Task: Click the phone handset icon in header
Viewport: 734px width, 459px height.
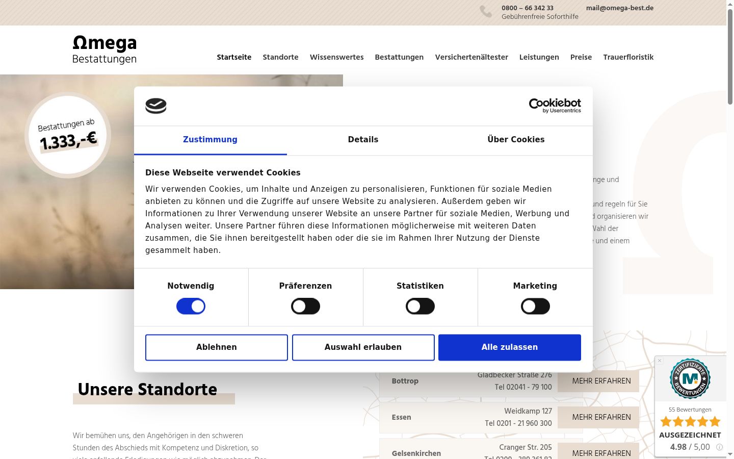Action: (486, 12)
